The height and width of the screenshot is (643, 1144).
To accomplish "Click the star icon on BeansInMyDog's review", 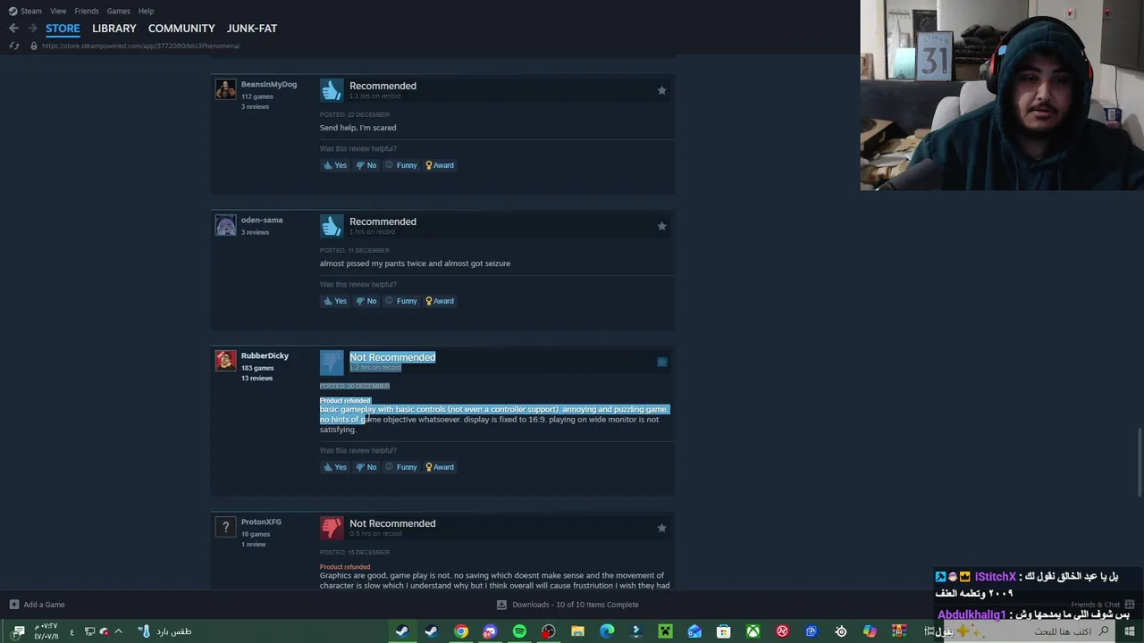I will point(661,90).
